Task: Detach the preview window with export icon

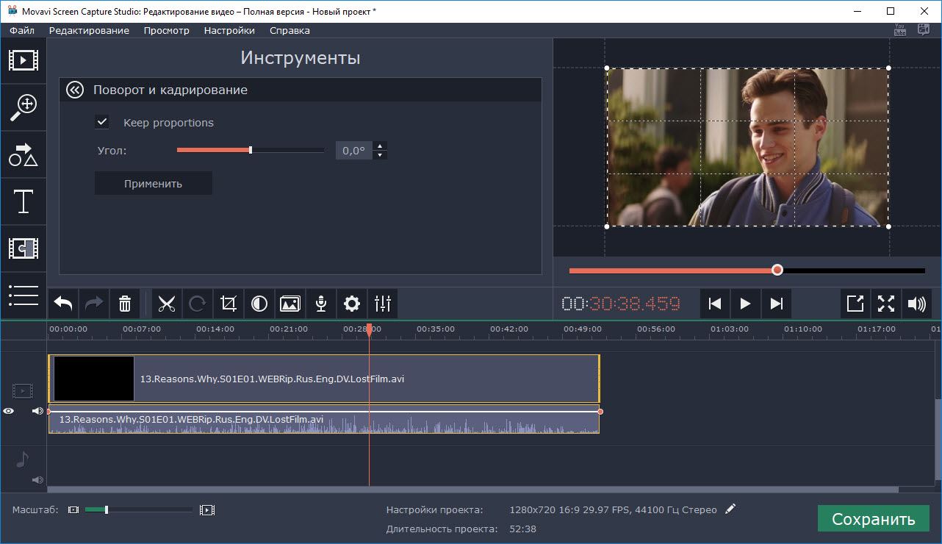Action: (x=855, y=304)
